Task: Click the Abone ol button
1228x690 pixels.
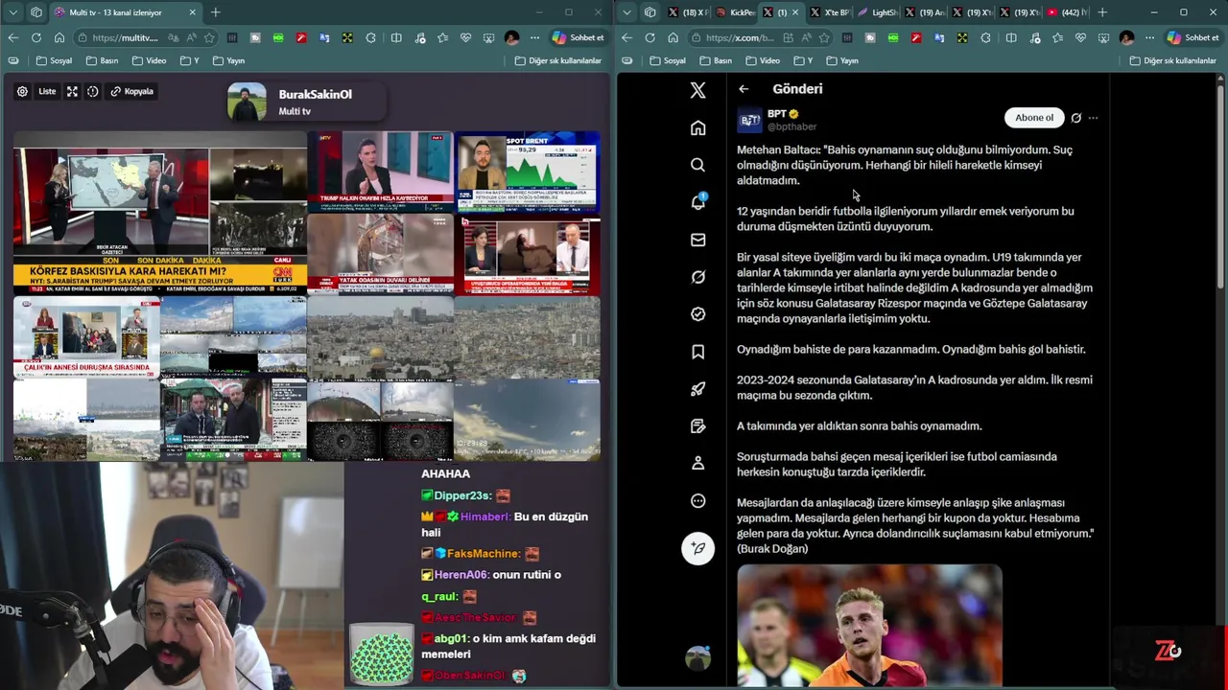Action: tap(1034, 118)
